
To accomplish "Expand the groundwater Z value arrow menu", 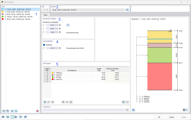I will click(57, 48).
